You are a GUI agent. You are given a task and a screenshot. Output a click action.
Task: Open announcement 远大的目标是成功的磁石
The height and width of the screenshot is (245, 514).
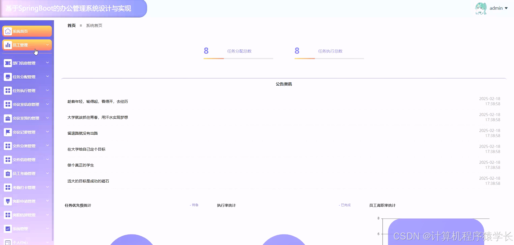tap(88, 181)
